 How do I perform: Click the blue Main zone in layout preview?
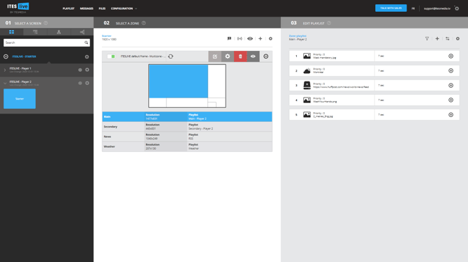click(178, 82)
